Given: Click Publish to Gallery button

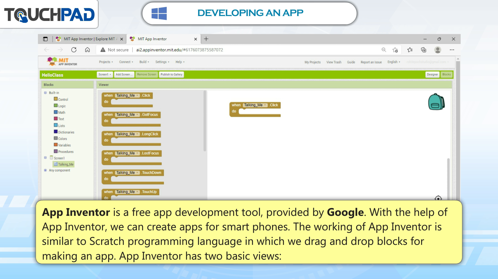Looking at the screenshot, I should pos(171,74).
